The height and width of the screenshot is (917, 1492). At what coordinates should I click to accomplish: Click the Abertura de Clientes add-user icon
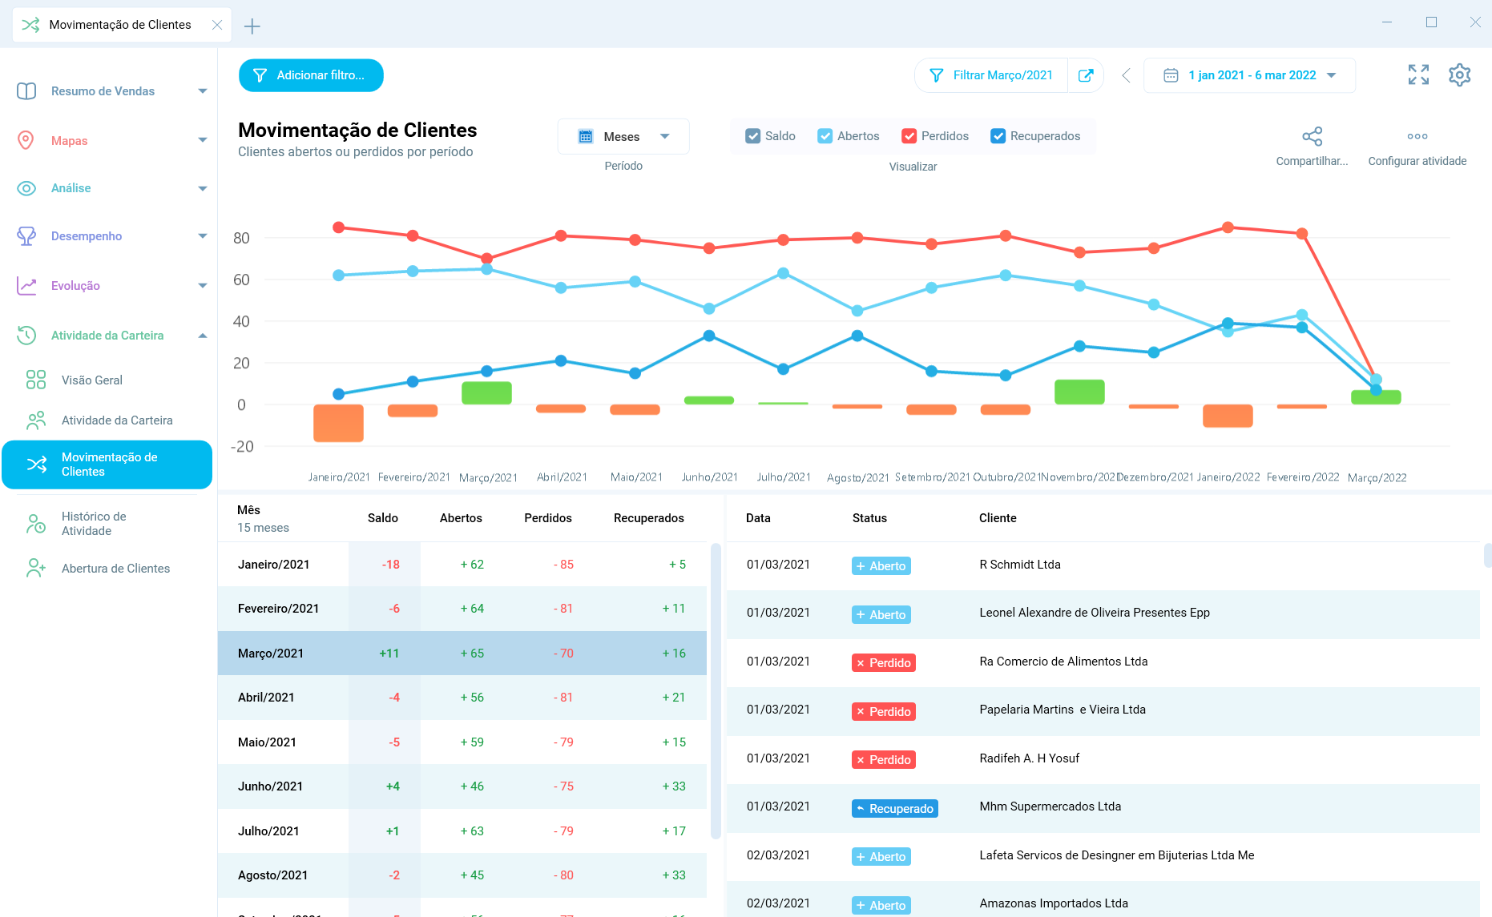point(36,569)
